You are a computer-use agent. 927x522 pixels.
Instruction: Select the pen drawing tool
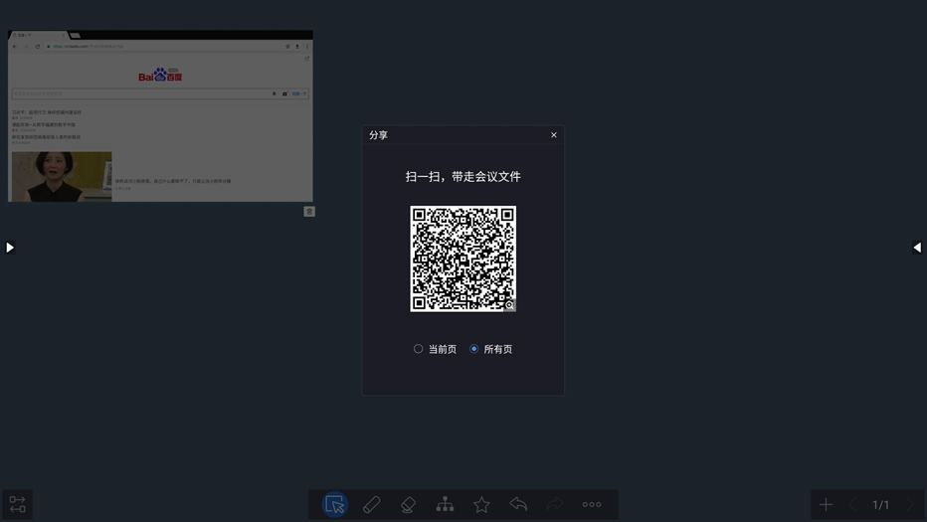click(371, 504)
